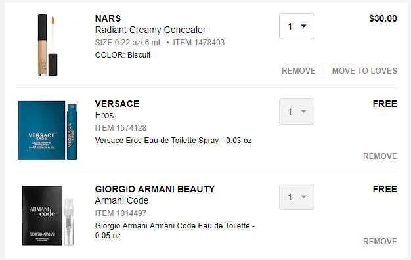Viewport: 411px width, 260px height.
Task: Open the Armani Code product title link
Action: (x=121, y=200)
